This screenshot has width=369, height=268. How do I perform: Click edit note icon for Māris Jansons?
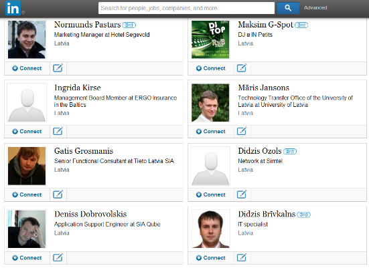[x=242, y=131]
